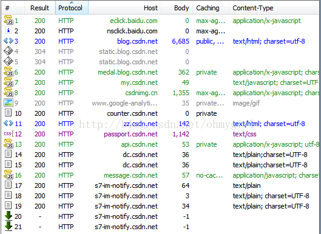Viewport: 321px width, 234px height.
Task: Select the nsclick.baidu.com host cell
Action: pyautogui.click(x=132, y=31)
